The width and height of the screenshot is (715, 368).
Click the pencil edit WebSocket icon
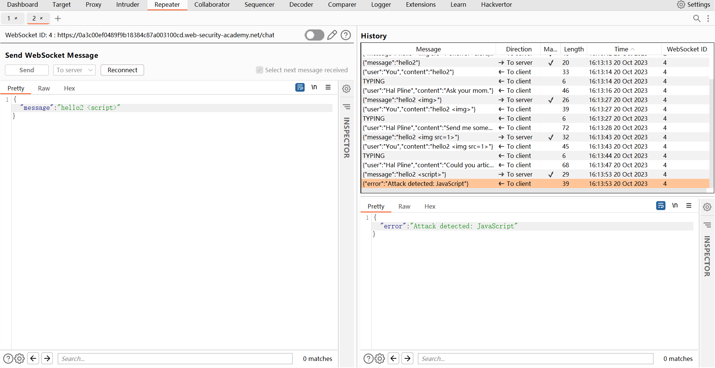click(332, 35)
